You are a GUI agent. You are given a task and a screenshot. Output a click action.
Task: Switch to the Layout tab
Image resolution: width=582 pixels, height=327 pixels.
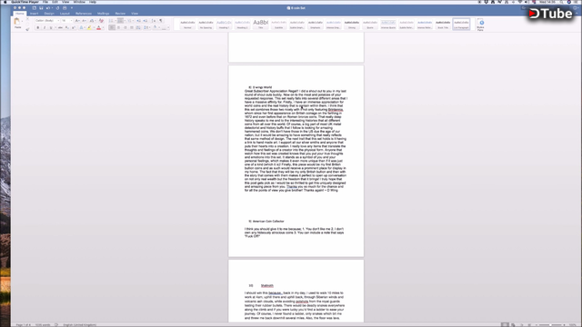coord(65,14)
